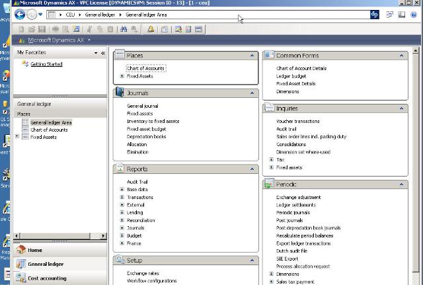
Task: Click the blue Back navigation arrow
Action: [20, 15]
